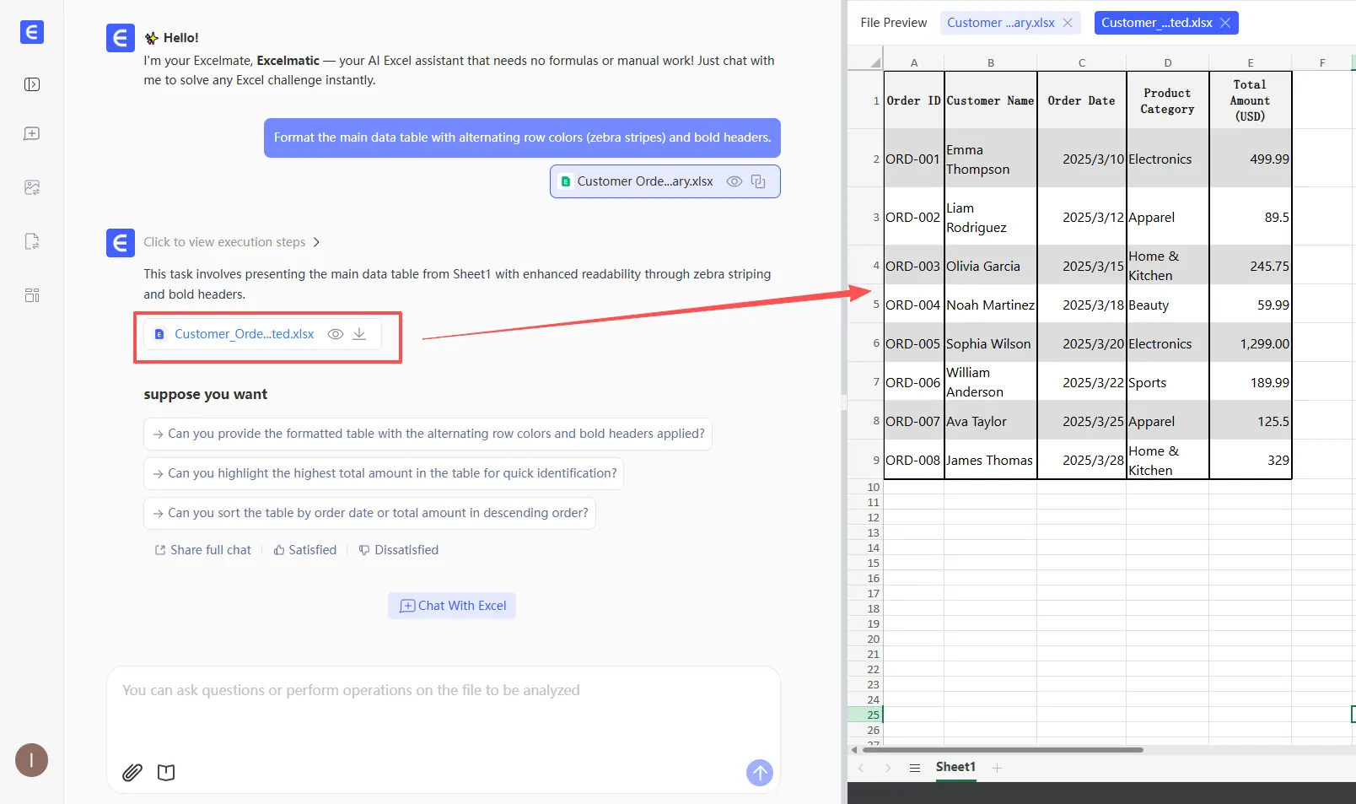Select the suggestion to sort by order date
Screen dimensions: 1356x804
(369, 513)
